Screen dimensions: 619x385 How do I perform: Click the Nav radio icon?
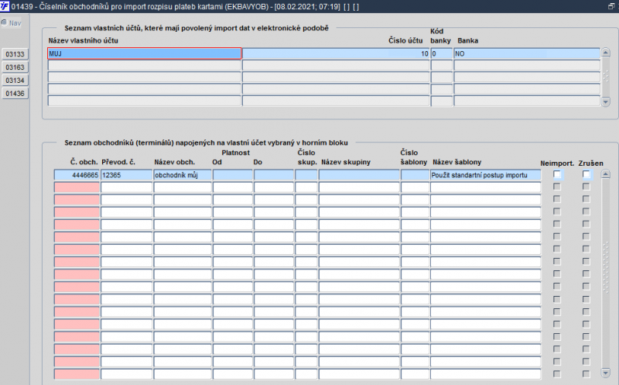(4, 22)
